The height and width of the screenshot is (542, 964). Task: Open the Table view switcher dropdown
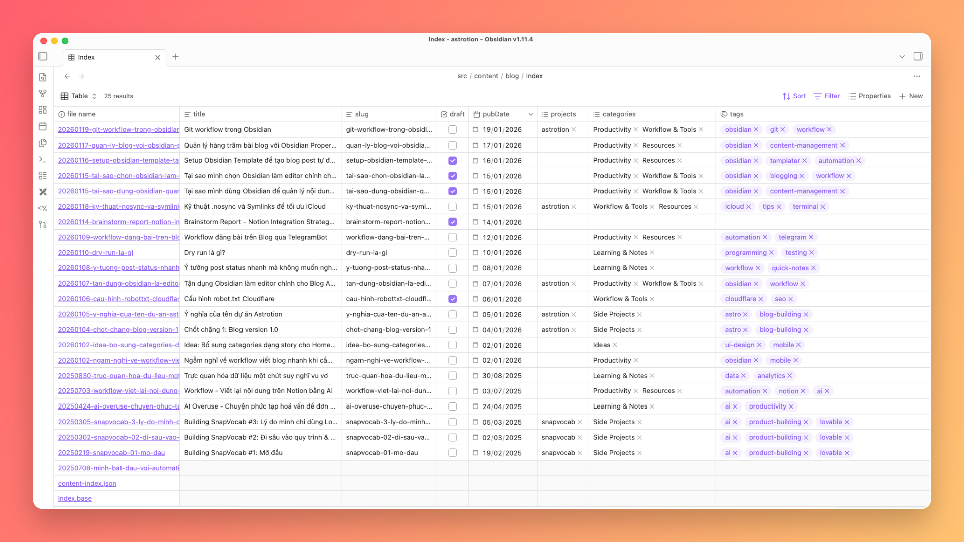[79, 96]
